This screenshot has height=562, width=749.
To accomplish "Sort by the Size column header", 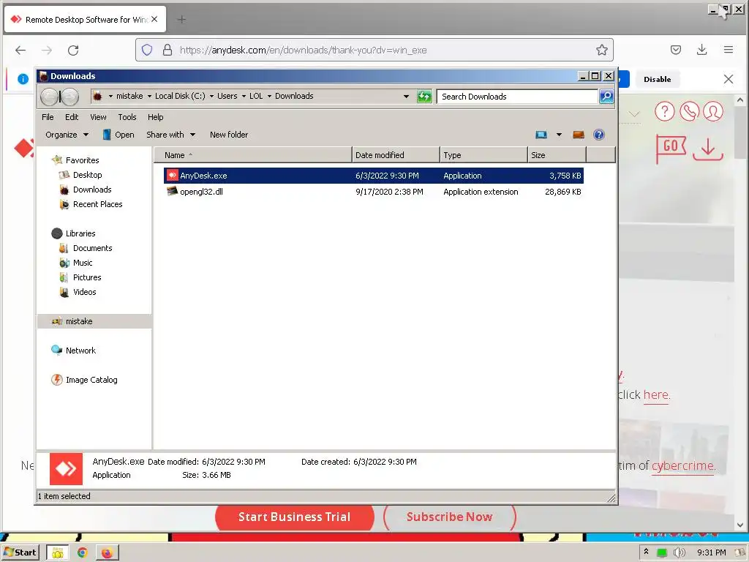I will tap(557, 155).
